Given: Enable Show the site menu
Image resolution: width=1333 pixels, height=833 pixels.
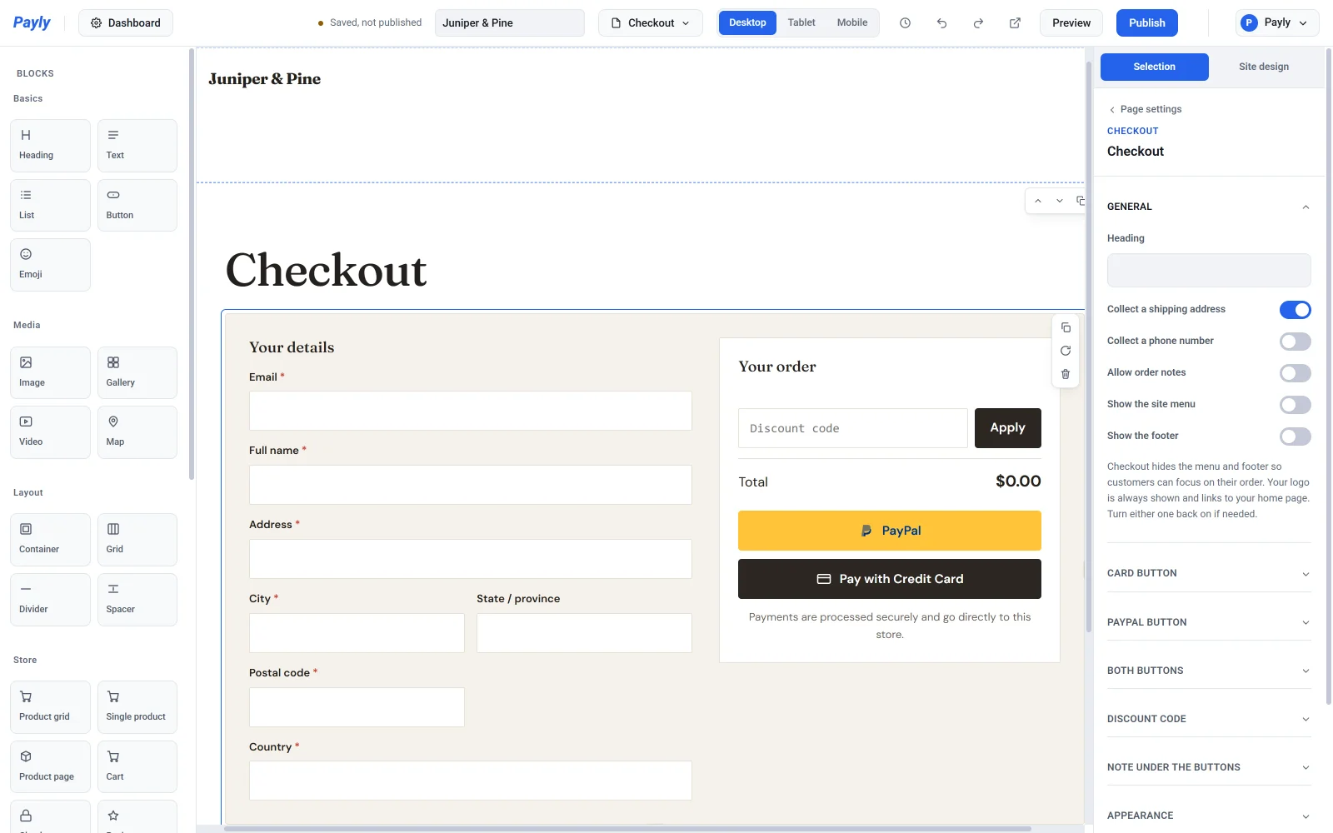Looking at the screenshot, I should point(1296,405).
